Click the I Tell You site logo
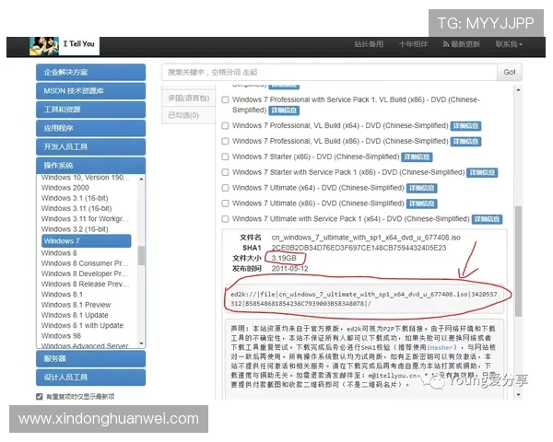Viewport: 553px width, 442px height. pyautogui.click(x=65, y=46)
